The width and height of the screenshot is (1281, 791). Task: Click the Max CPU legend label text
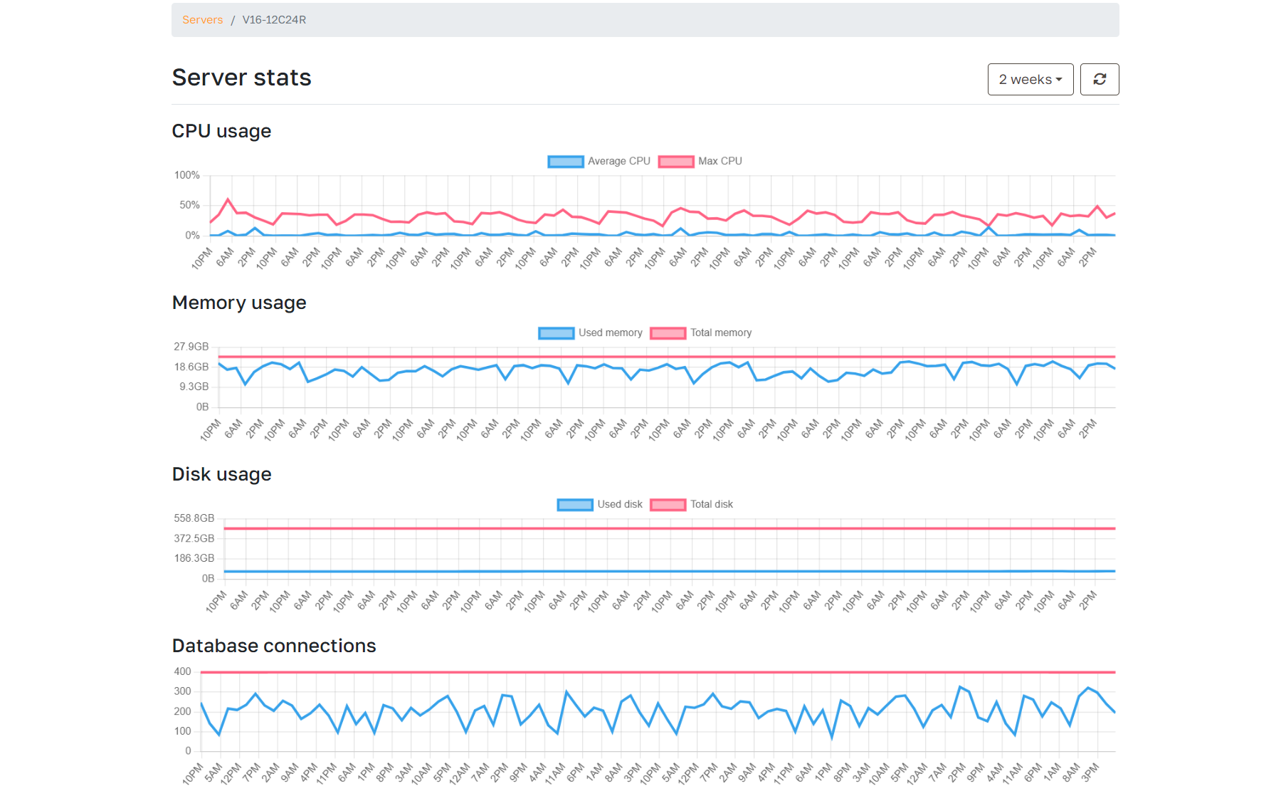click(x=719, y=162)
